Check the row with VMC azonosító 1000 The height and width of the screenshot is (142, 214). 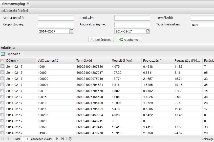click(x=2, y=66)
